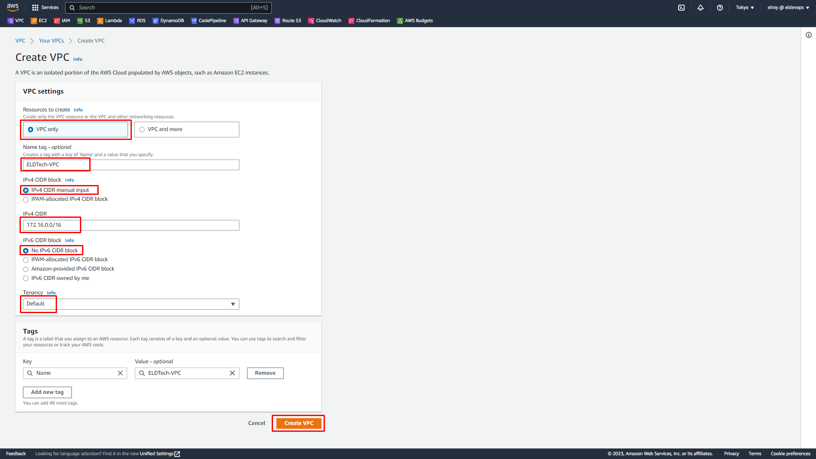Open CloudShell terminal icon
This screenshot has height=459, width=816.
click(x=681, y=8)
